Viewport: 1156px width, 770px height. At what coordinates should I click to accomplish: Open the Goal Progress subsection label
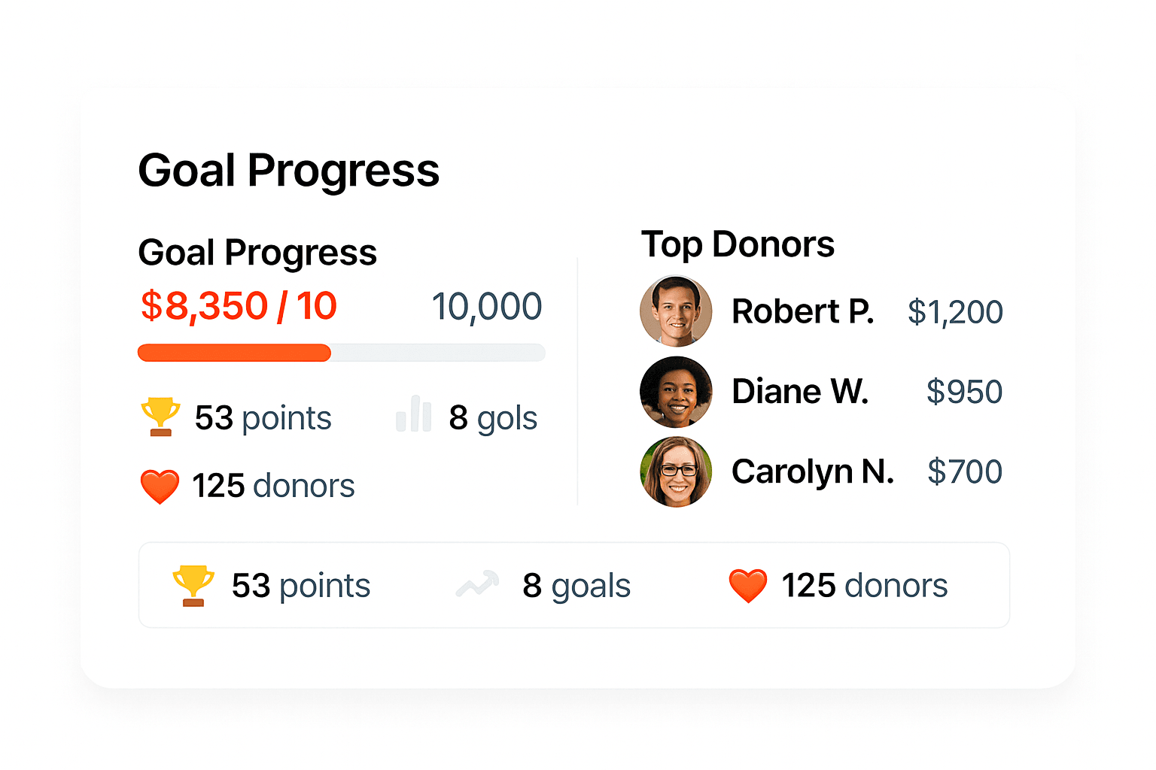pyautogui.click(x=257, y=253)
